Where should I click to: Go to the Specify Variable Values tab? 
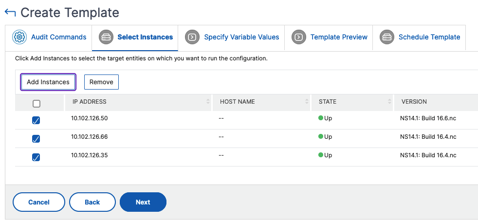[x=231, y=37]
